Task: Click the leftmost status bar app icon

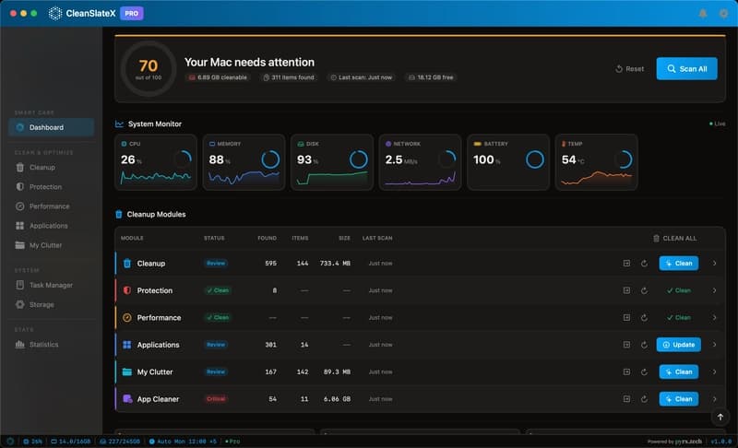Action: click(x=10, y=442)
